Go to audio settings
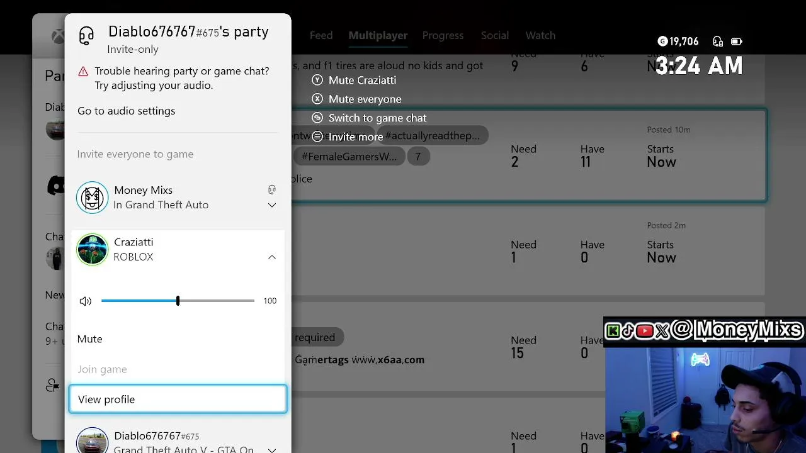806x453 pixels. point(127,111)
